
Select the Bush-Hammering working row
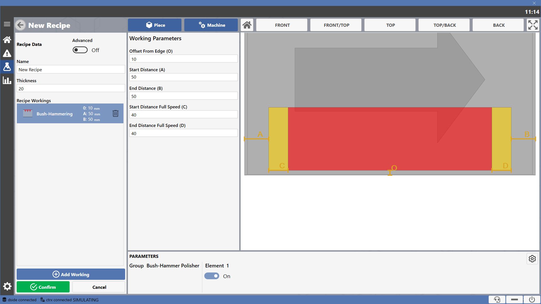(70, 113)
